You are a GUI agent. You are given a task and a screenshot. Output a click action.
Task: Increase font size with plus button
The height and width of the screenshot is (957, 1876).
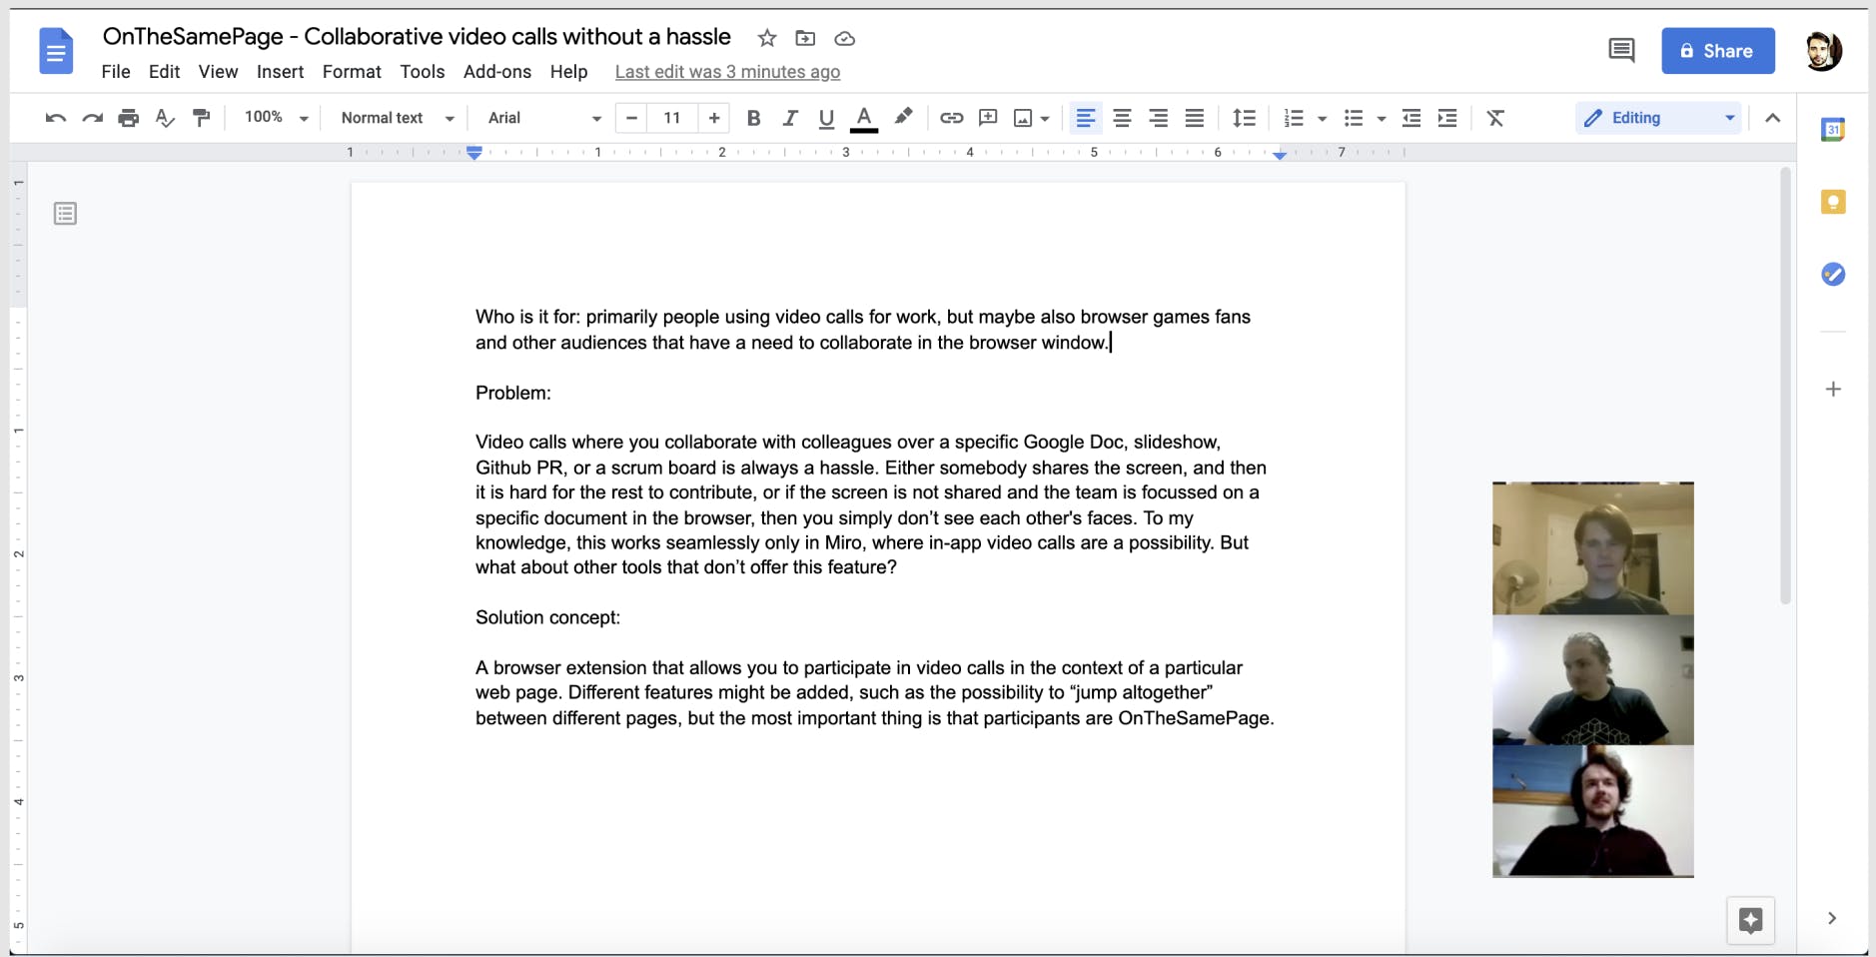pos(713,118)
